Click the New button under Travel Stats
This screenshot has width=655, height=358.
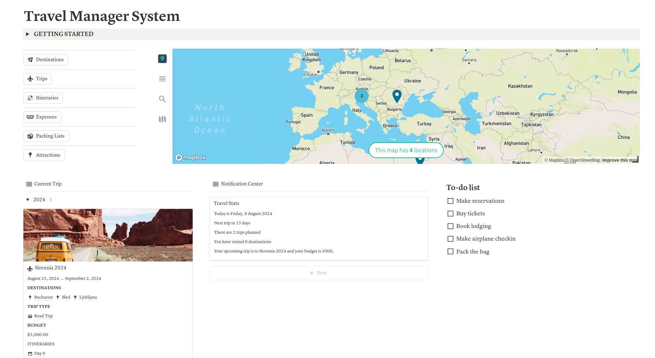click(x=319, y=273)
